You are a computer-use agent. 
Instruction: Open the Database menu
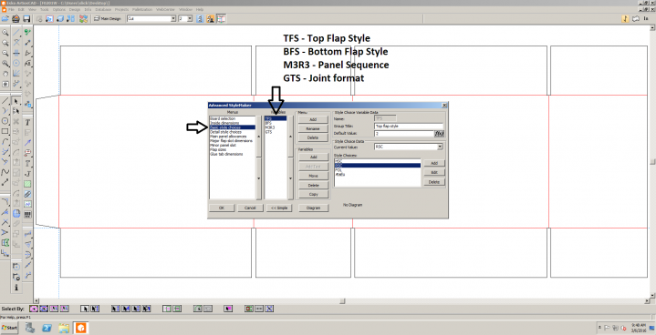[103, 9]
